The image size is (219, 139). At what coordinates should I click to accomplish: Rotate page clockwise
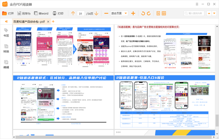tap(149, 13)
